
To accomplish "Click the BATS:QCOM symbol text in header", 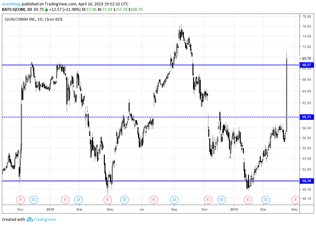I will tap(14, 9).
